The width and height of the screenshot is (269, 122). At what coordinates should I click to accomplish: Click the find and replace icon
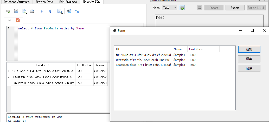coord(77,11)
